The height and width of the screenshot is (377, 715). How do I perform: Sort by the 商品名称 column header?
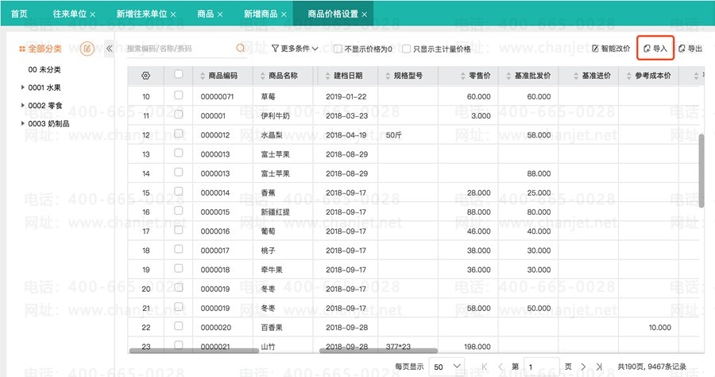[283, 76]
